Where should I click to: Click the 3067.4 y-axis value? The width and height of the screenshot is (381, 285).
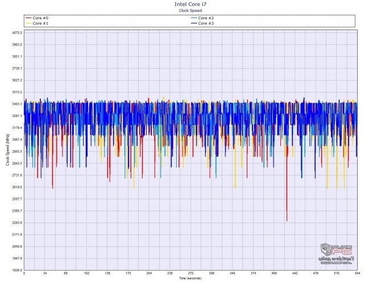pos(17,140)
